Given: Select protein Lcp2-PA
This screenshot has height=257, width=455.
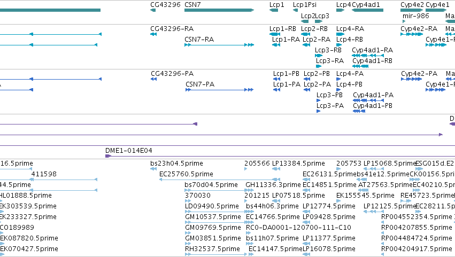Looking at the screenshot, I should tap(317, 84).
